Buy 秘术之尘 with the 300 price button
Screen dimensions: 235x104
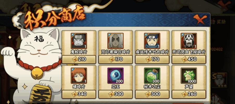tap(152, 94)
